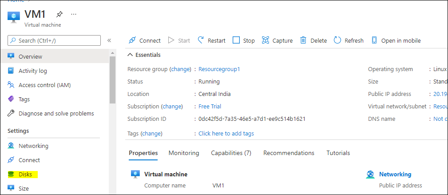Click the Refresh toolbar label
This screenshot has width=448, height=195.
coord(354,40)
